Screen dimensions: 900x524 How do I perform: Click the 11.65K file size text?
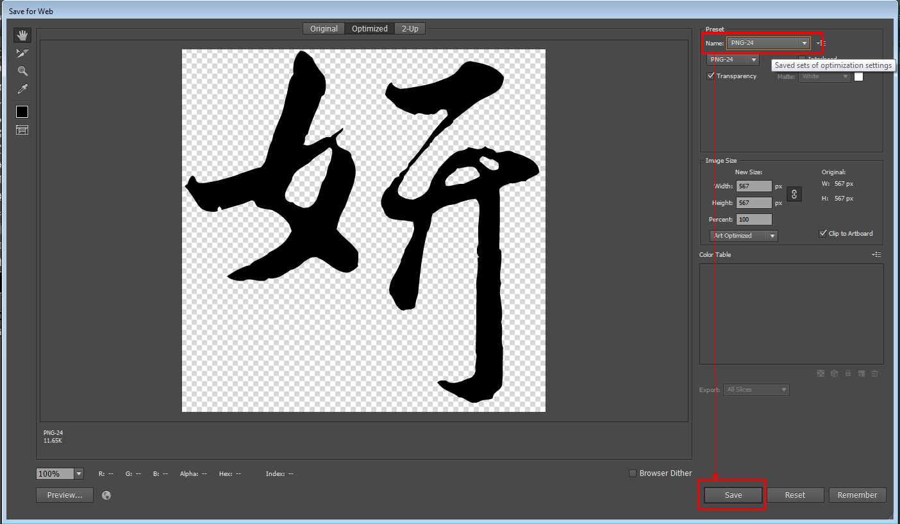click(x=53, y=441)
